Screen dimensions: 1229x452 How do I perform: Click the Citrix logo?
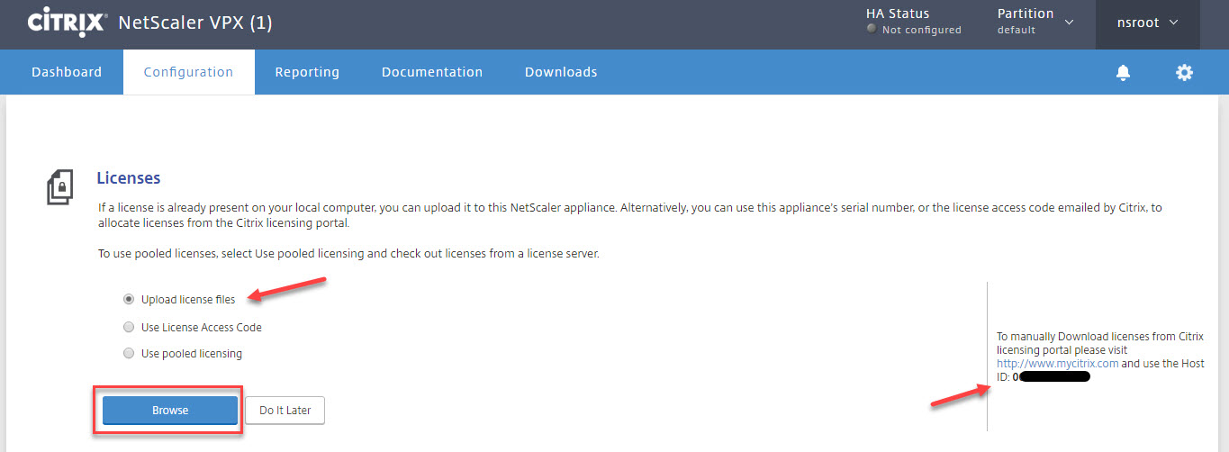point(68,22)
